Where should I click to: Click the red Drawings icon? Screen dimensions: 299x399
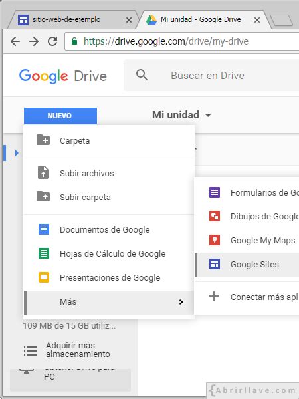tap(215, 216)
